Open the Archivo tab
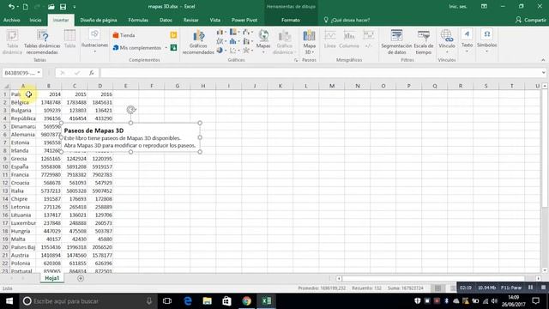 pos(11,21)
